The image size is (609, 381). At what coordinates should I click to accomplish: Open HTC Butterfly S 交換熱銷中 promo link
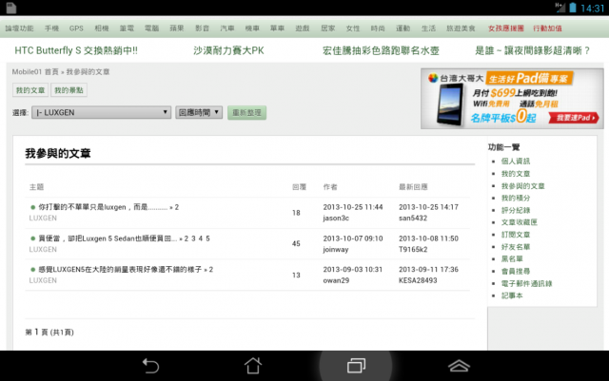76,50
